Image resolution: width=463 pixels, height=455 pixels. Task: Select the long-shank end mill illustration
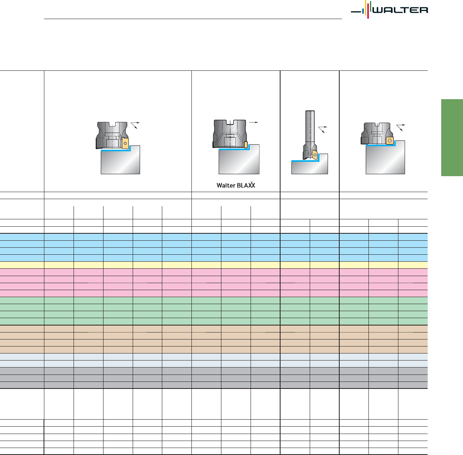(x=309, y=142)
